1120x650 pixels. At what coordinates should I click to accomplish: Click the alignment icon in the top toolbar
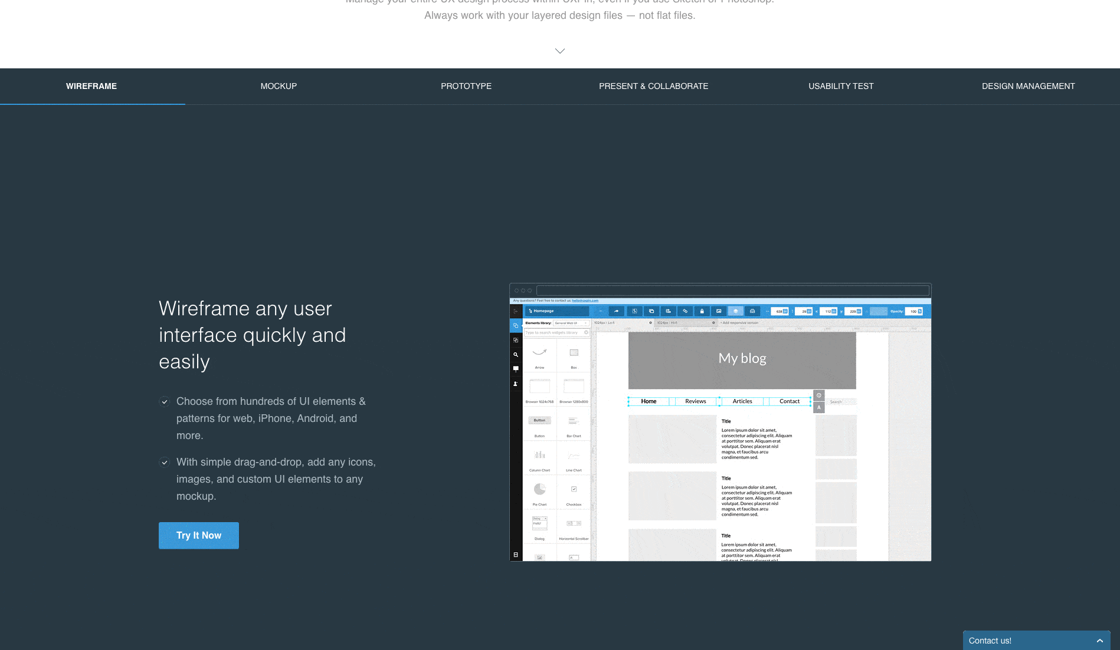tap(669, 311)
